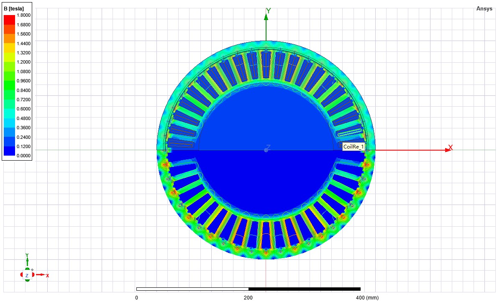Click the 1.5600 legend value
Image resolution: width=497 pixels, height=302 pixels.
coord(24,34)
